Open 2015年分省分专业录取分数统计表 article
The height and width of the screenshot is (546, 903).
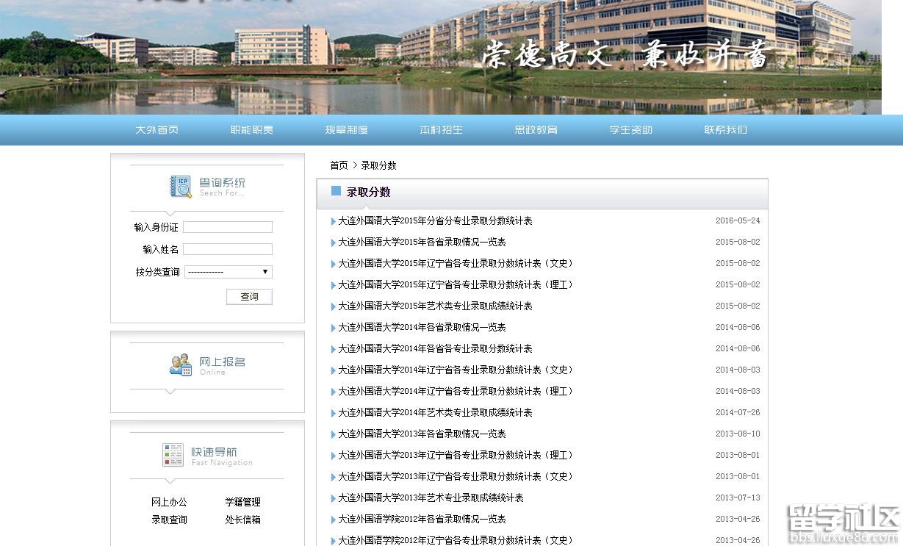tap(435, 220)
